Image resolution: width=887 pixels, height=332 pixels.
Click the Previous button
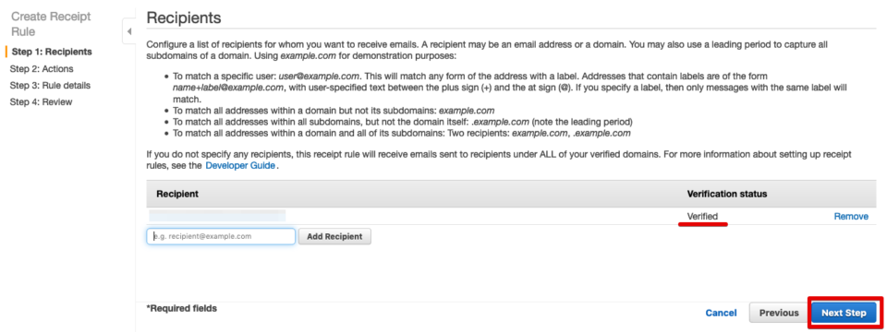pyautogui.click(x=778, y=313)
